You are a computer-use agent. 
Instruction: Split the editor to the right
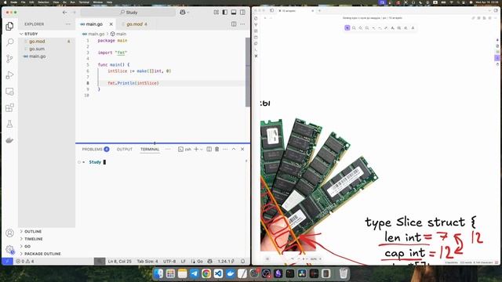coord(234,24)
